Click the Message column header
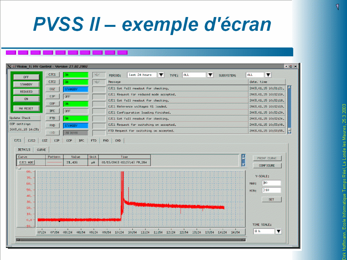347x260 pixels. (178, 82)
